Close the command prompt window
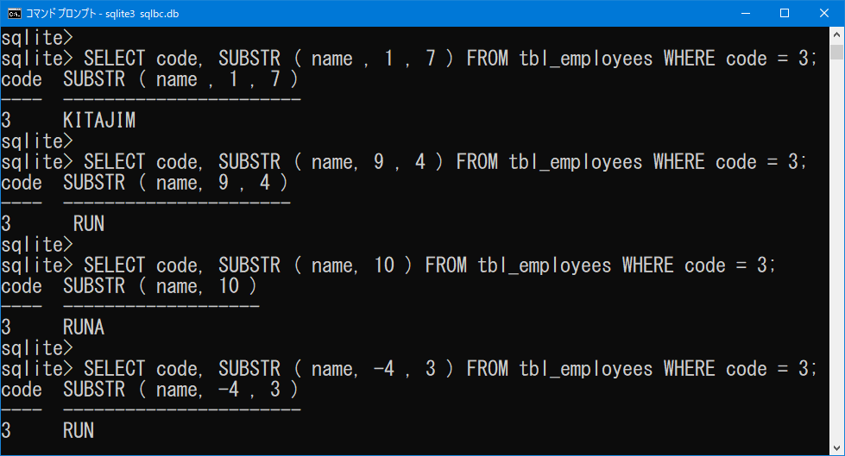Image resolution: width=845 pixels, height=456 pixels. click(x=824, y=14)
